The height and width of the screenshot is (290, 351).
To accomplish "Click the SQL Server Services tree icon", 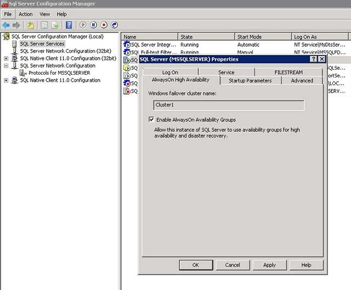I will pyautogui.click(x=15, y=44).
